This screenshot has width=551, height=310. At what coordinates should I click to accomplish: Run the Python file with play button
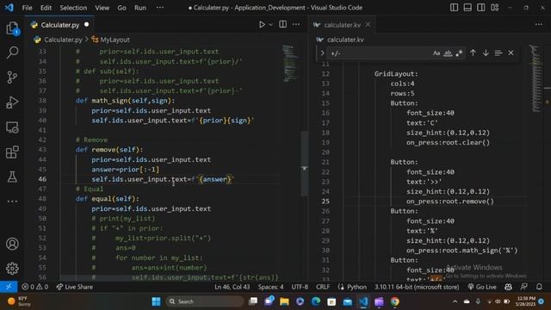pos(262,25)
